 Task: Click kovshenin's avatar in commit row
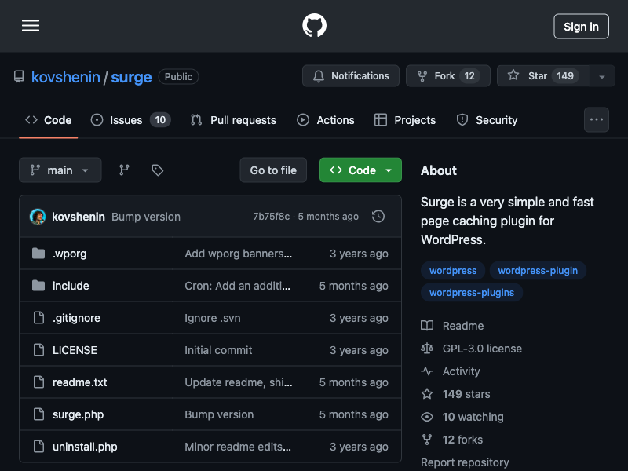click(x=38, y=217)
